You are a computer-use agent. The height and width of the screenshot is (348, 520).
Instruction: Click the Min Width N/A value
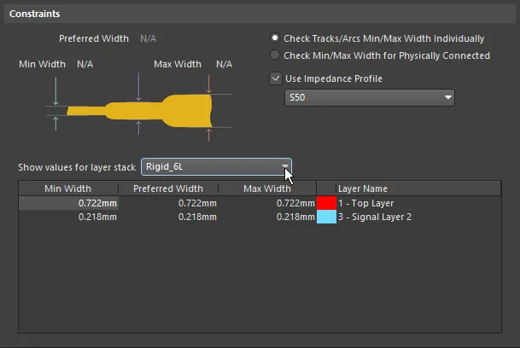pyautogui.click(x=85, y=64)
